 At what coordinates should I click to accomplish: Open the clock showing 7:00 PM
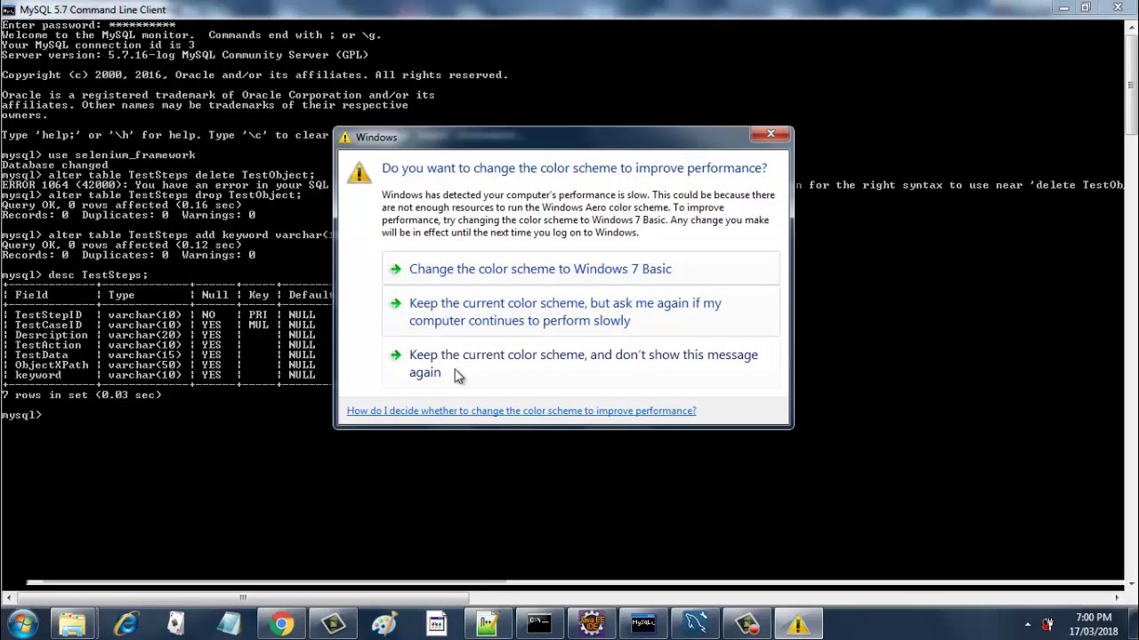(x=1094, y=624)
